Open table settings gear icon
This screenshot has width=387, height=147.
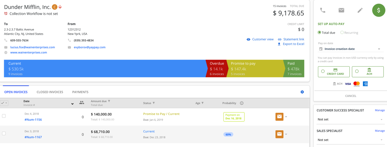pyautogui.click(x=302, y=92)
